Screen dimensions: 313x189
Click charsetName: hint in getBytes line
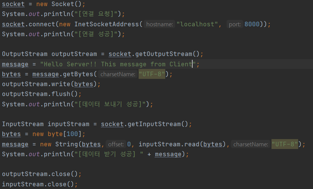(118, 74)
